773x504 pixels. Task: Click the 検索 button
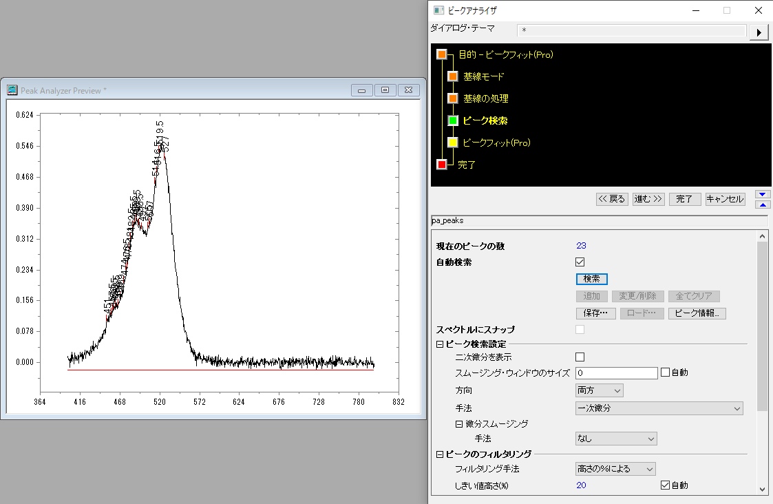click(591, 279)
